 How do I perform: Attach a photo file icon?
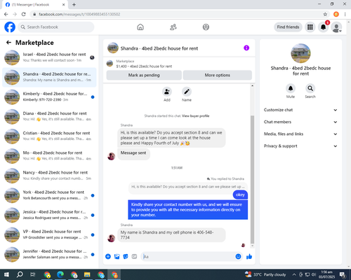tap(117, 257)
